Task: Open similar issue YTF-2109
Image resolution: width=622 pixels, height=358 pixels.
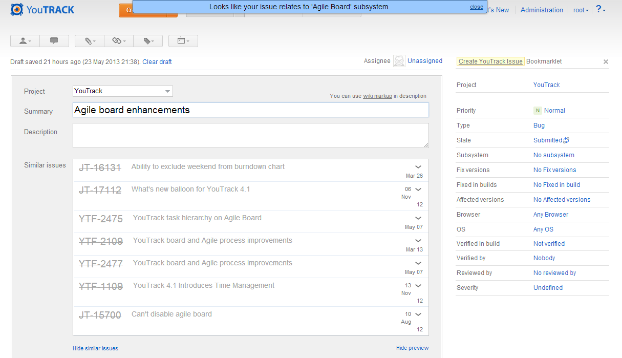Action: (x=101, y=241)
